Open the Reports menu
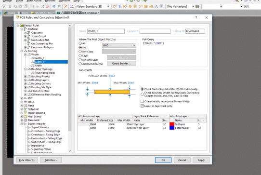 (x=50, y=1)
